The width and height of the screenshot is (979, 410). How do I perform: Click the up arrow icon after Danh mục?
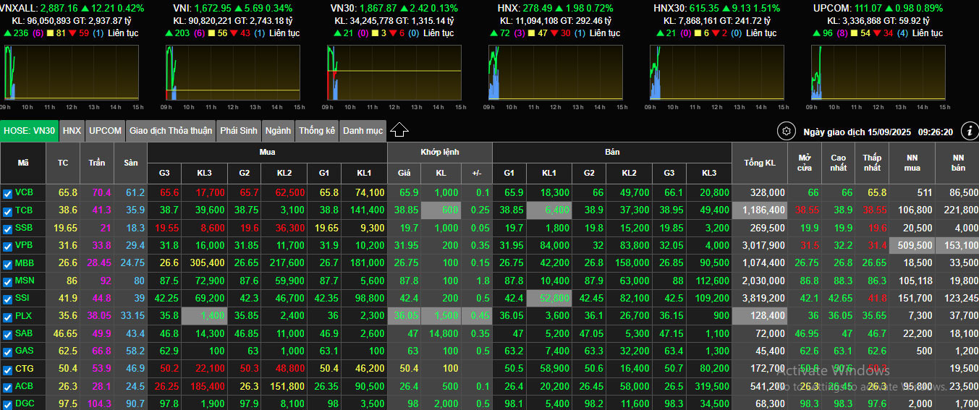(399, 130)
